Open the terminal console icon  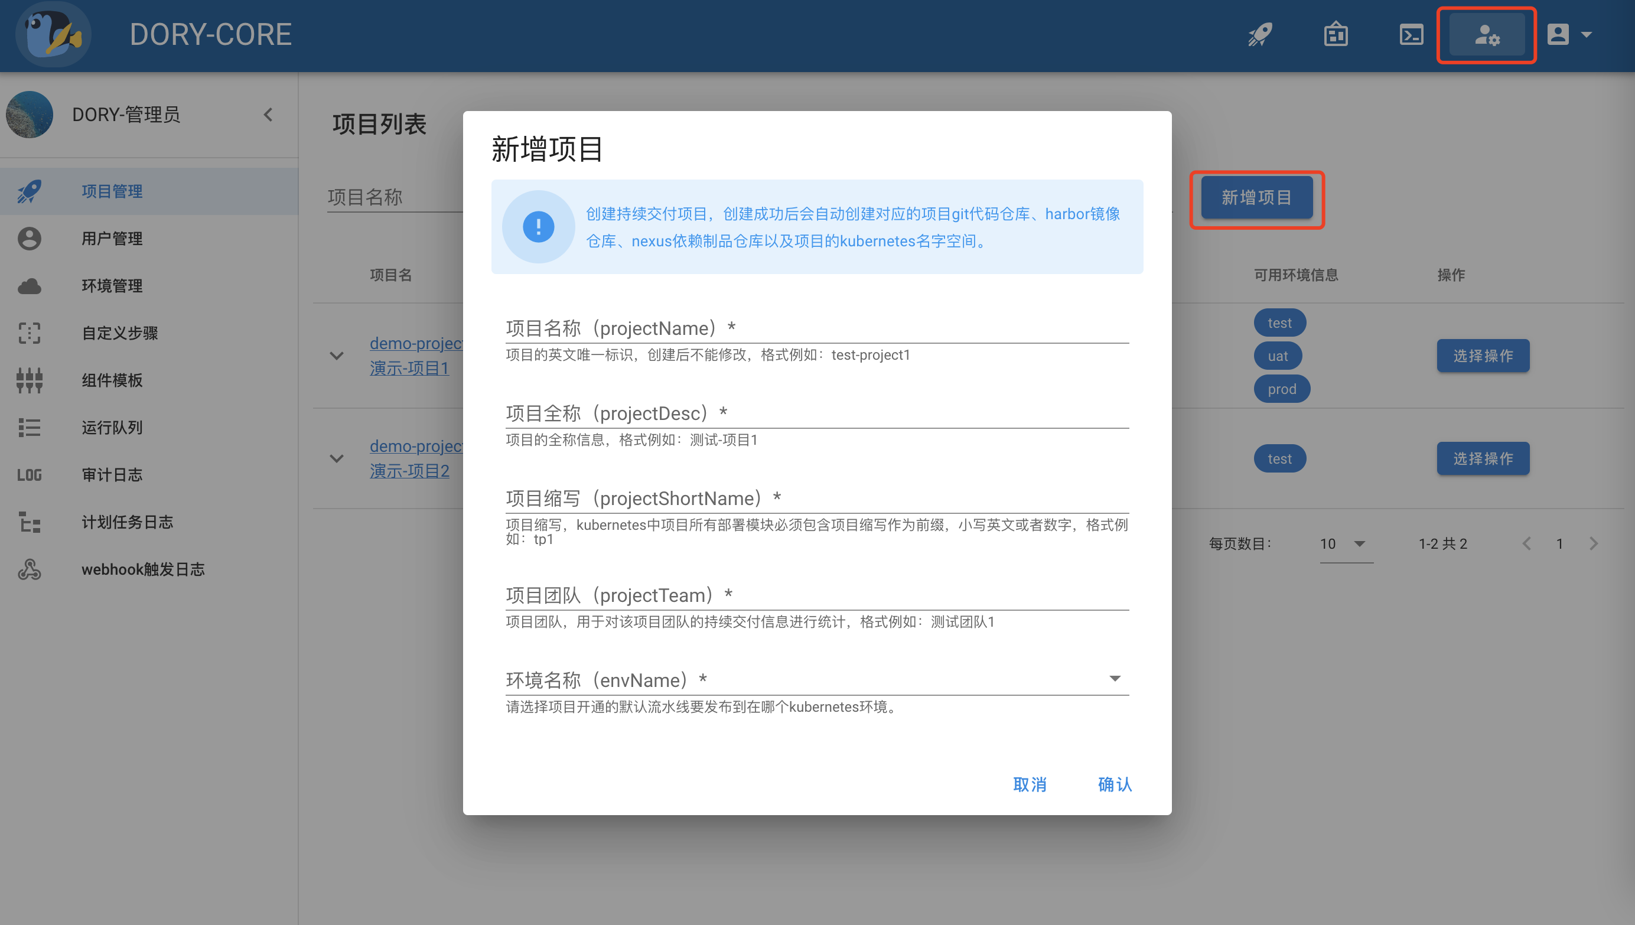pos(1411,34)
